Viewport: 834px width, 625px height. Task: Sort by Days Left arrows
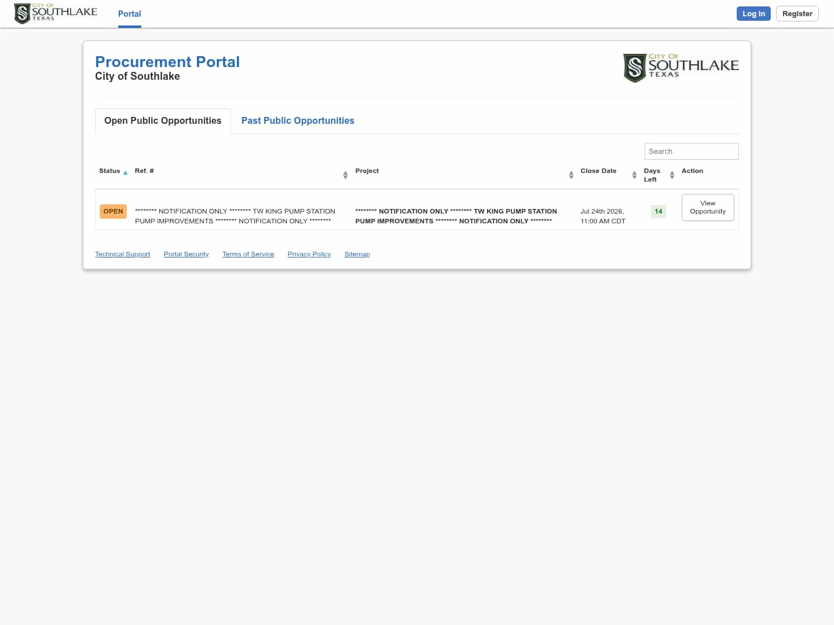[672, 175]
